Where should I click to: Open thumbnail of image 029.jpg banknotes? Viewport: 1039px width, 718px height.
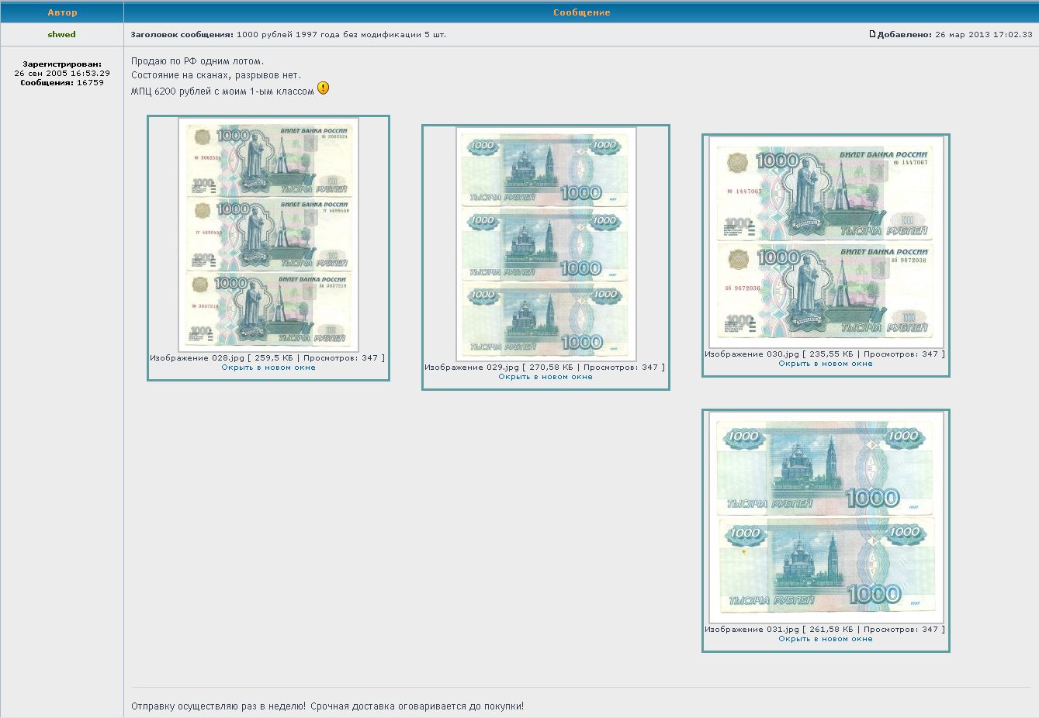545,243
